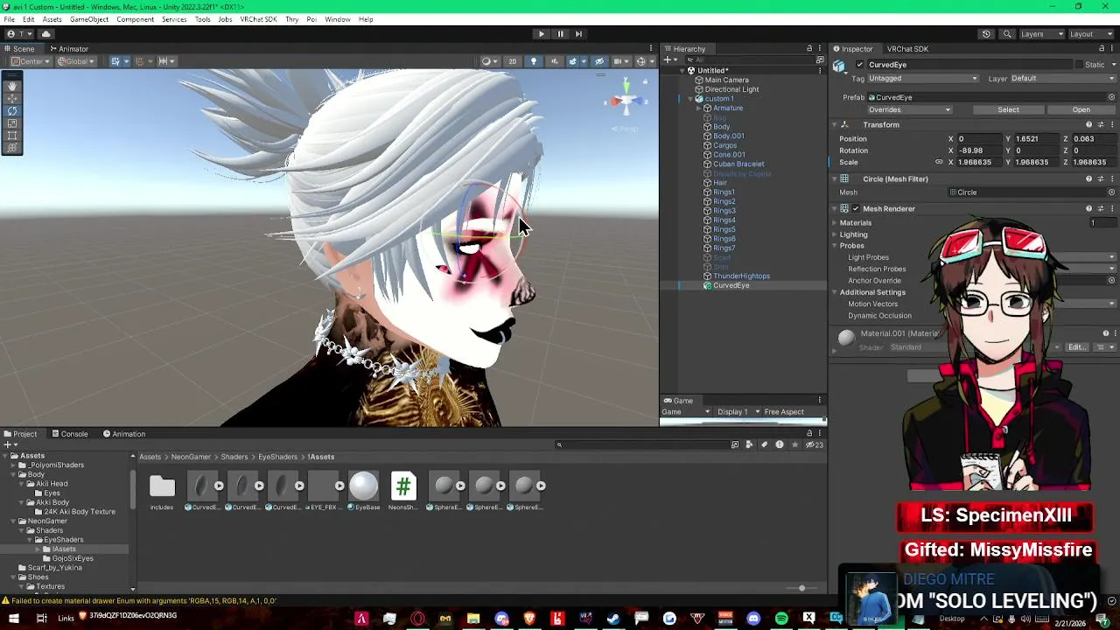The image size is (1120, 630).
Task: Expand the Lighting foldout
Action: coord(835,234)
